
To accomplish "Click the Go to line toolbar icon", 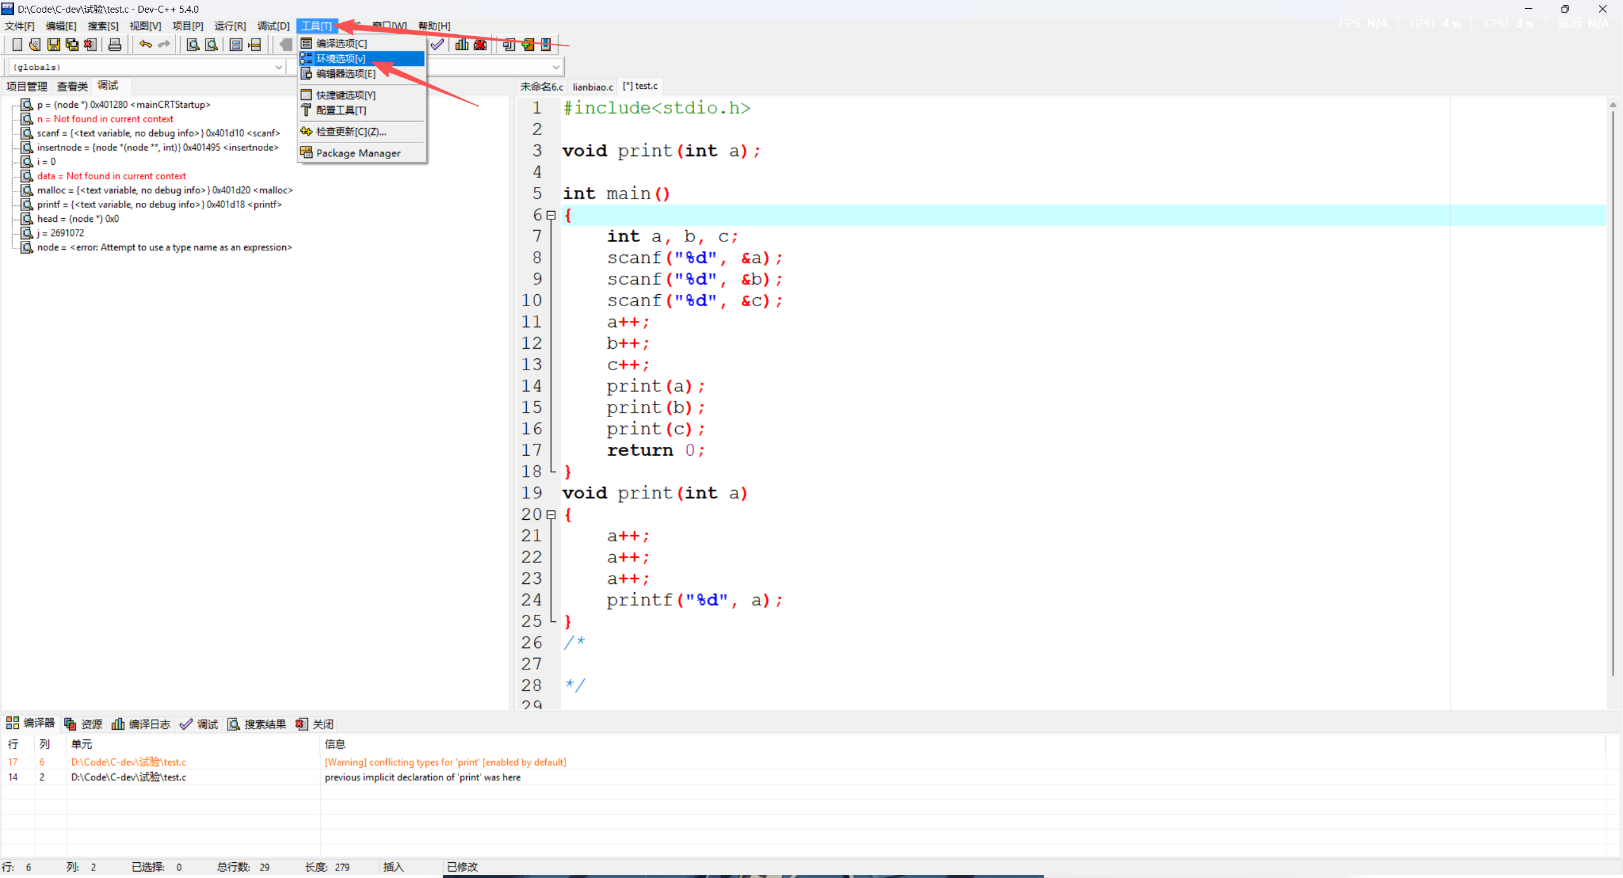I will coord(255,44).
